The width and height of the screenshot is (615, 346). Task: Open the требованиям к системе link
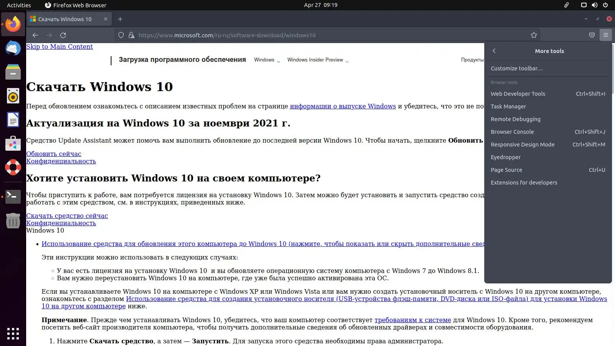tap(413, 320)
